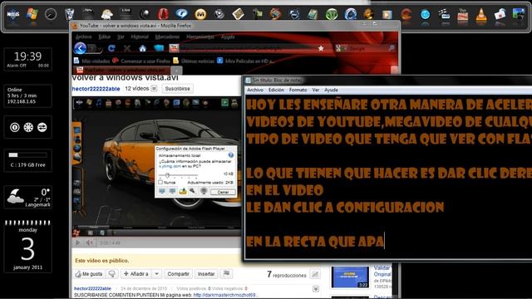Click the + Añadir a button

136,273
